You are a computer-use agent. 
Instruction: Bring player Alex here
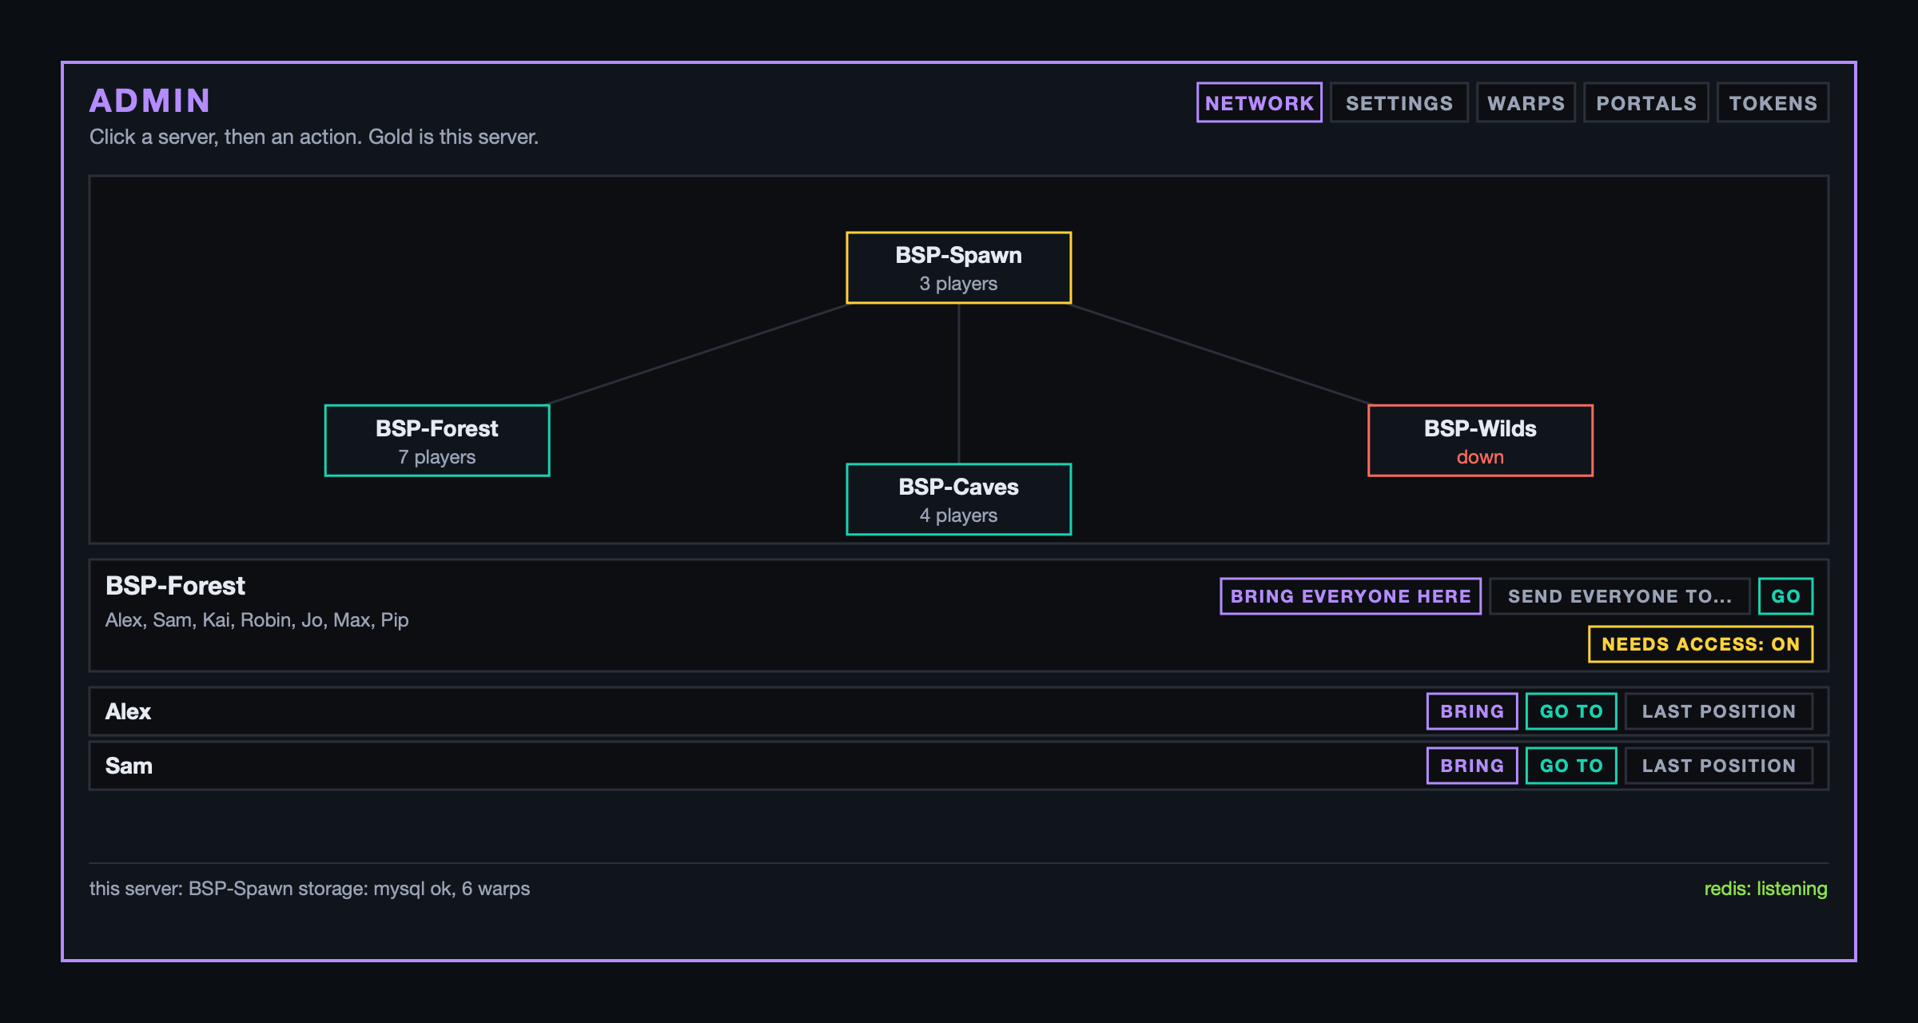[1472, 711]
